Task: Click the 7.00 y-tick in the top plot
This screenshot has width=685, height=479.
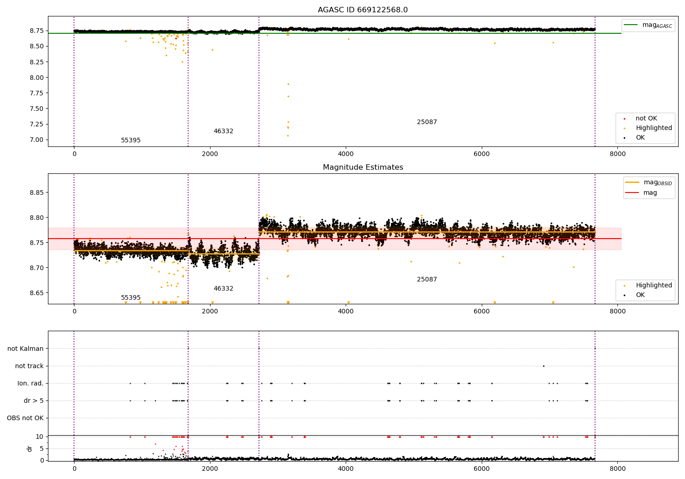Action: (x=37, y=140)
